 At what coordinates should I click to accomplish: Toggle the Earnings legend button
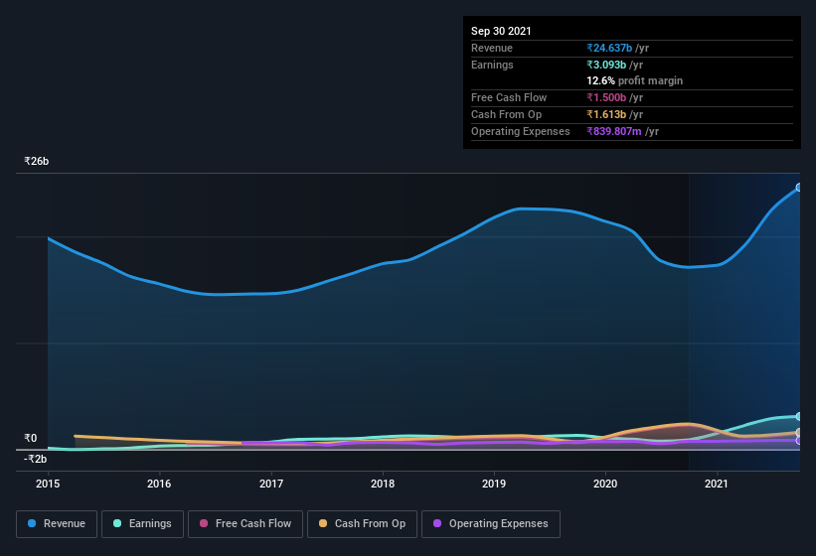point(142,524)
